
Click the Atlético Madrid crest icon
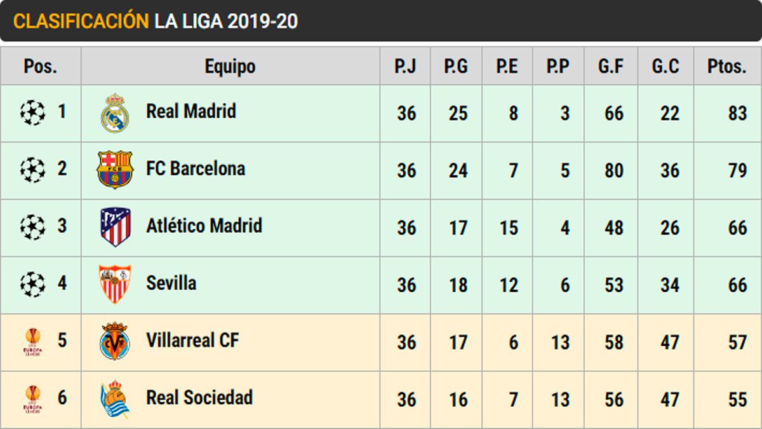[115, 227]
